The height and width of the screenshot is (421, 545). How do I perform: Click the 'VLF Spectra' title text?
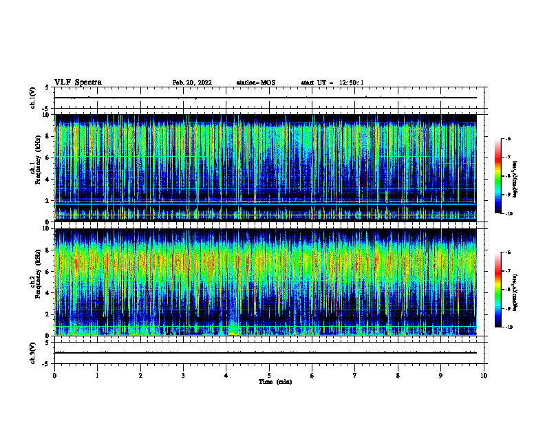coord(78,83)
